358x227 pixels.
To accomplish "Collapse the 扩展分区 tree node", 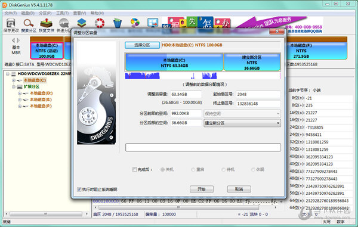I will point(14,87).
